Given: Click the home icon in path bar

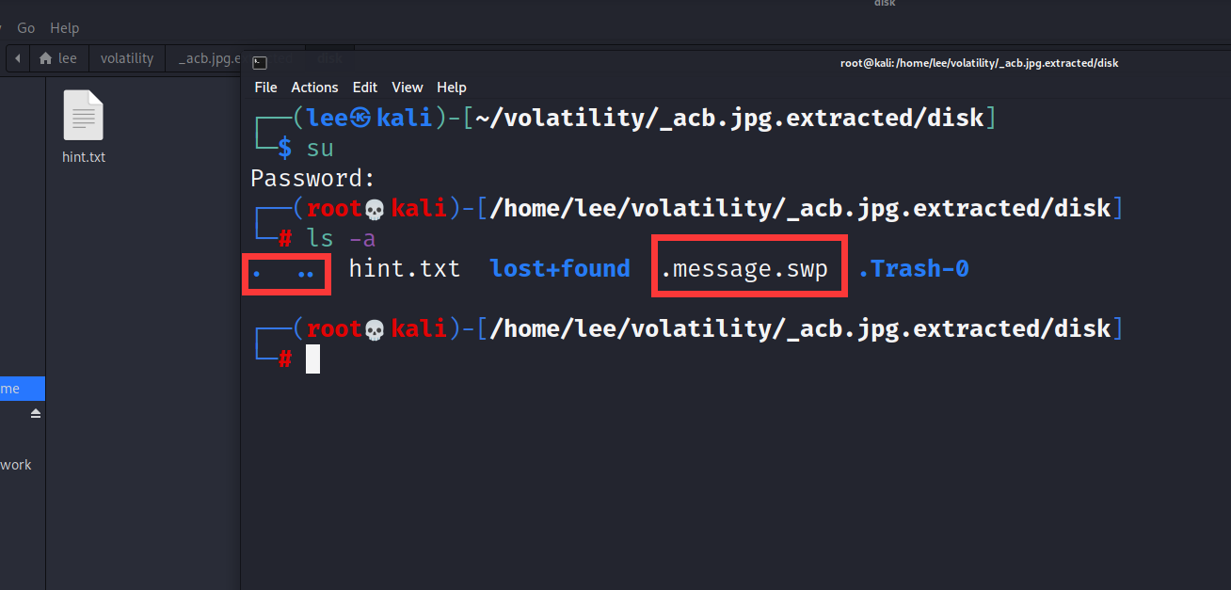Looking at the screenshot, I should click(x=46, y=58).
